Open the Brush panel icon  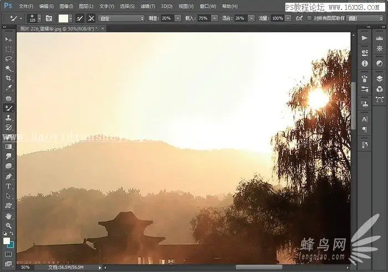click(365, 89)
